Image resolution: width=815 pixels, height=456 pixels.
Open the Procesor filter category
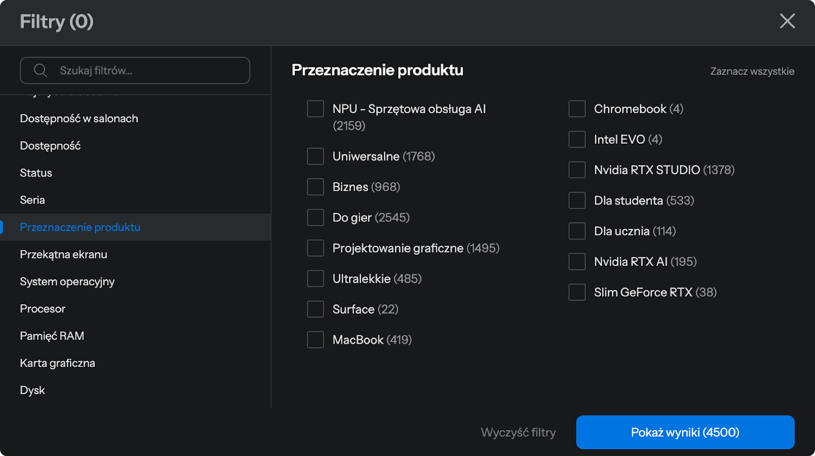point(43,309)
